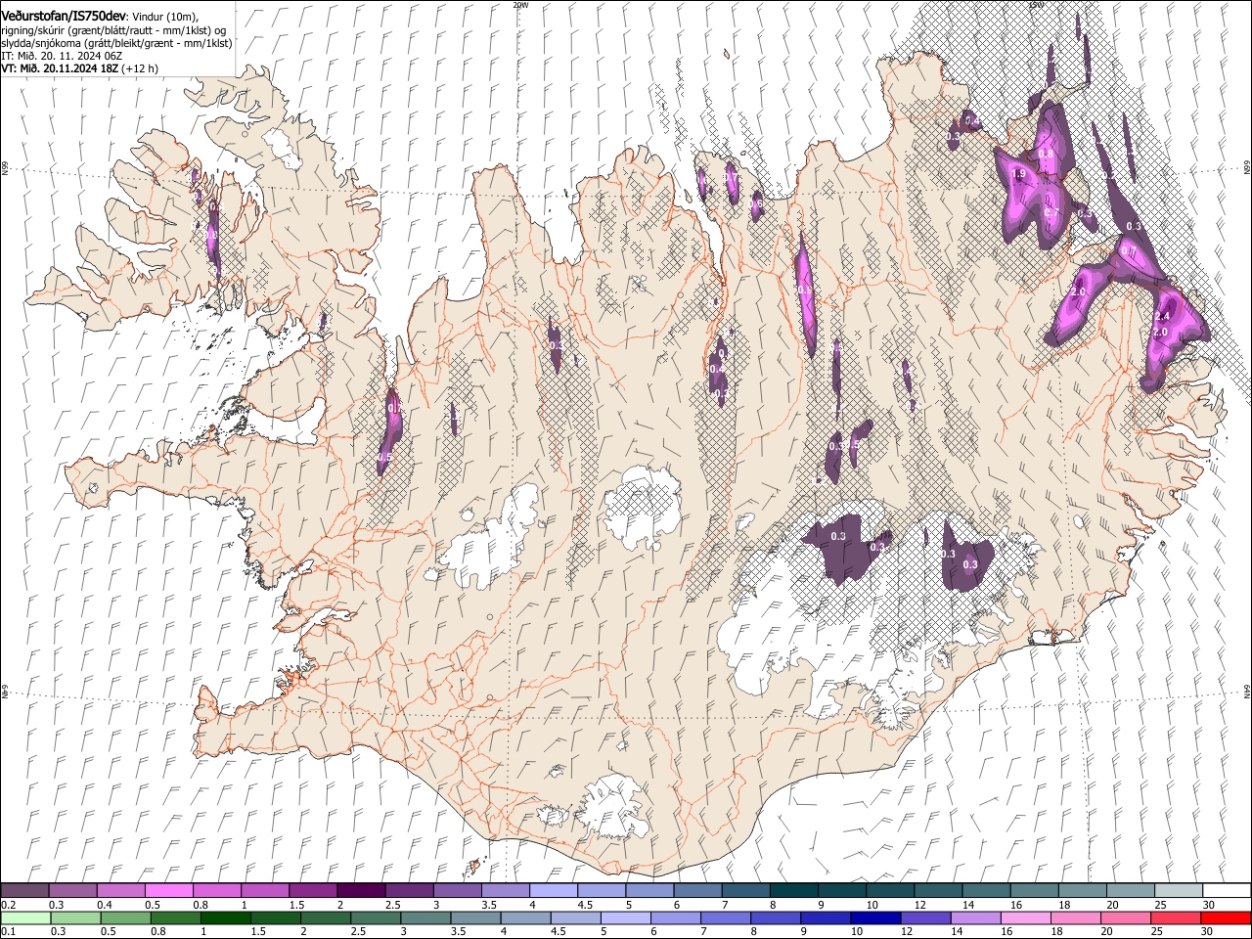Pick the pale periwinkle 5 swatch, lower legend row

coord(626,917)
